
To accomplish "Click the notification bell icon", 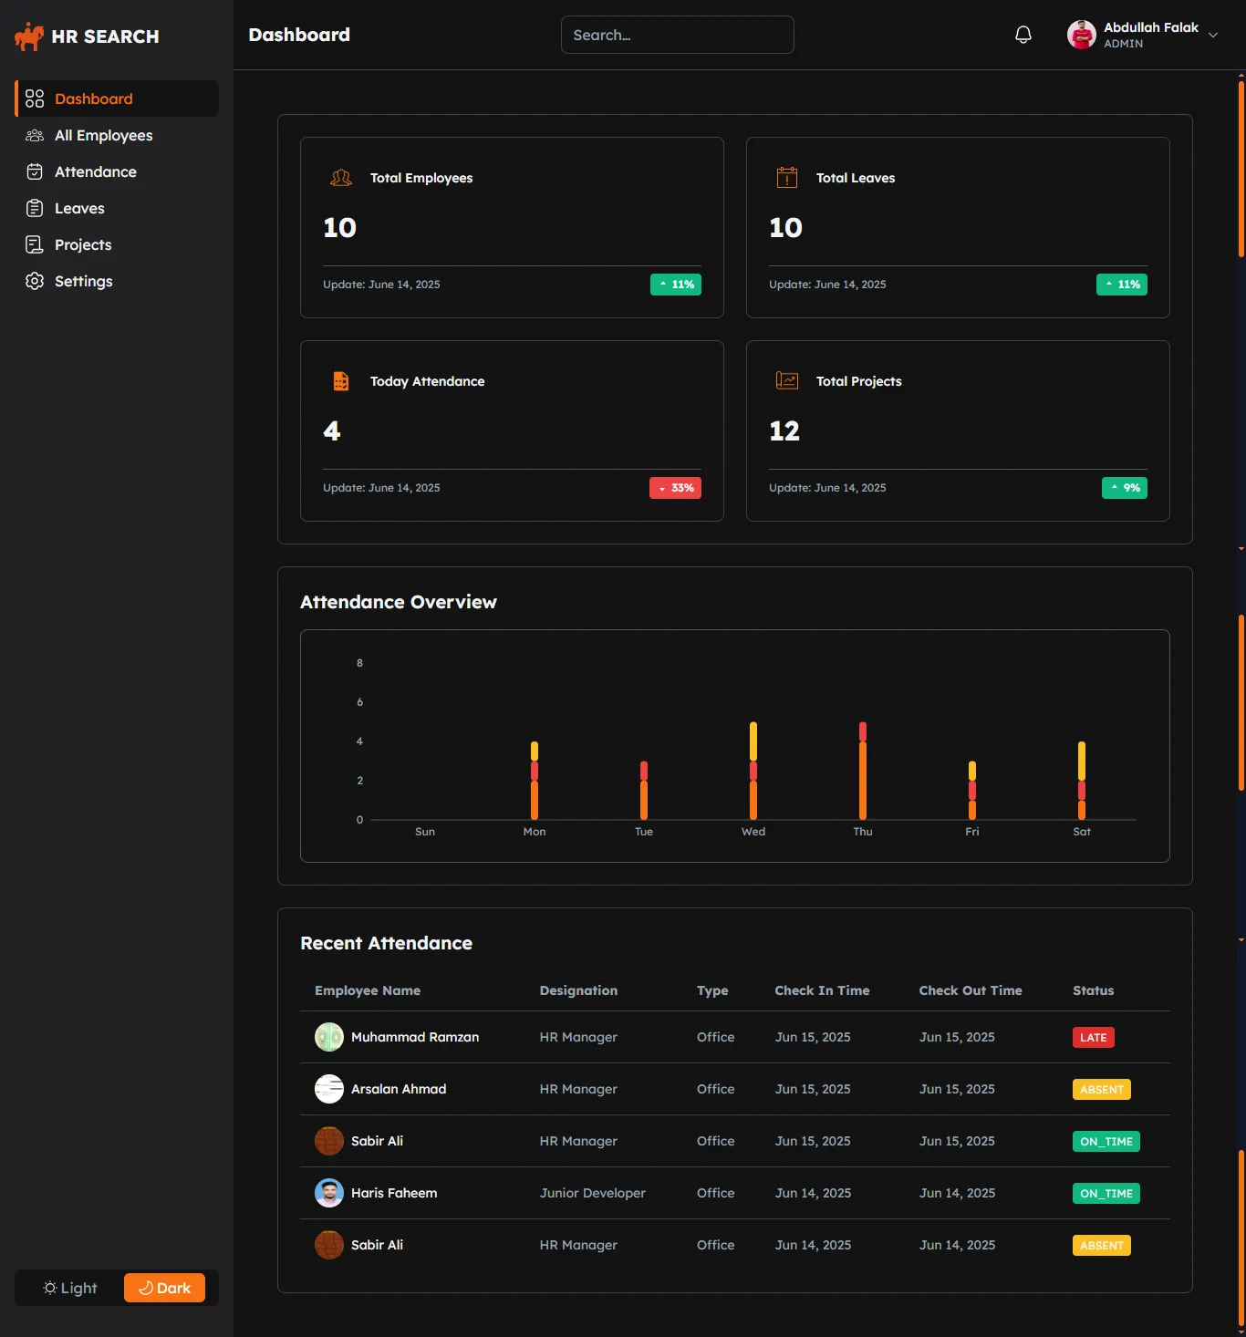I will pos(1023,34).
